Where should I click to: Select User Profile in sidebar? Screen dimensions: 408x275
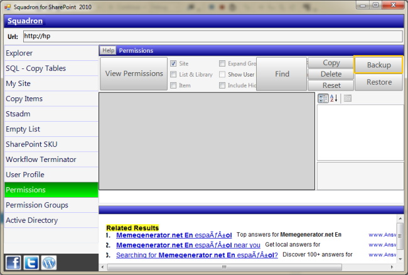tap(51, 175)
